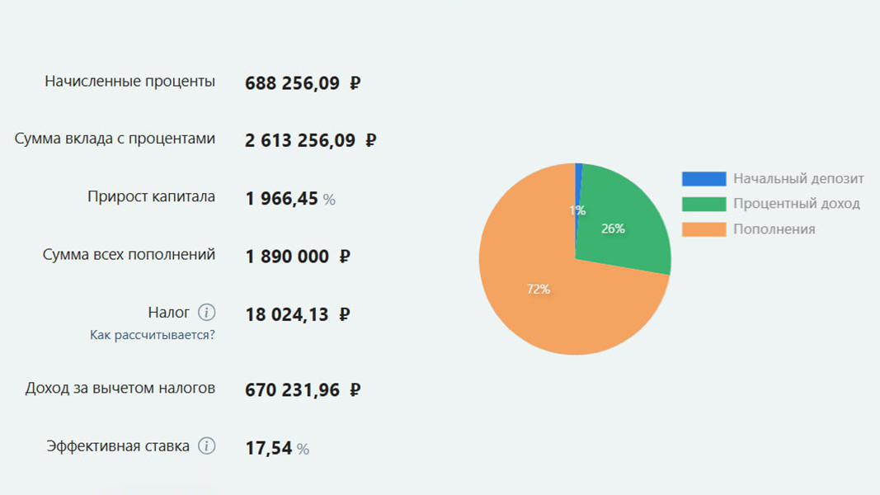
Task: Toggle the Пополнения legend label
Action: tap(774, 229)
